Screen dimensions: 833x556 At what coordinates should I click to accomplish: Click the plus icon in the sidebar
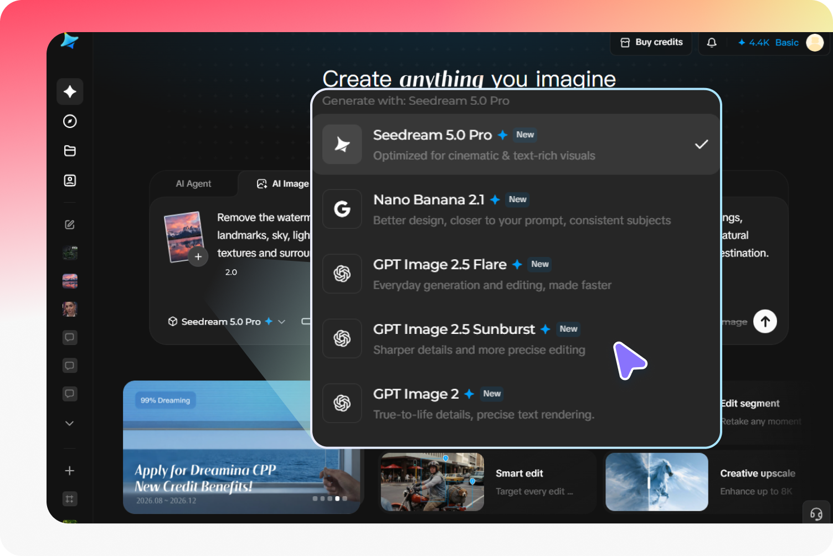(69, 471)
